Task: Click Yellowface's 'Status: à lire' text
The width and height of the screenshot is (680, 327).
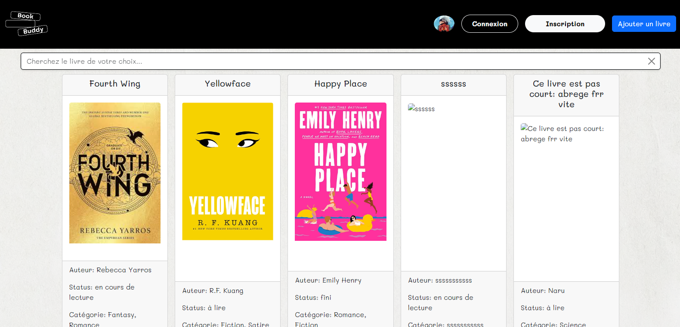Action: click(x=204, y=308)
